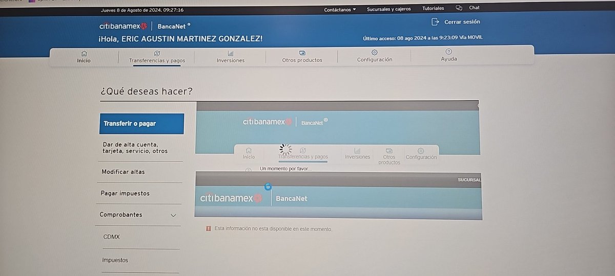Expand the Comprobantes section chevron
Screen dimensions: 615x276
pyautogui.click(x=173, y=216)
